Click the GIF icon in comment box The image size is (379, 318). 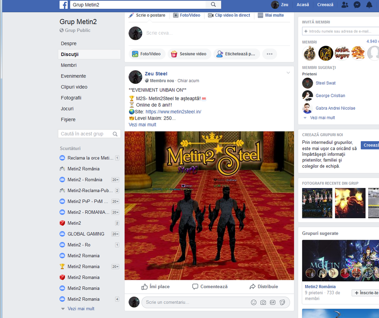point(273,302)
